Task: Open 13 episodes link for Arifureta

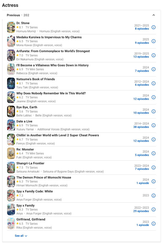Action: click(141, 57)
